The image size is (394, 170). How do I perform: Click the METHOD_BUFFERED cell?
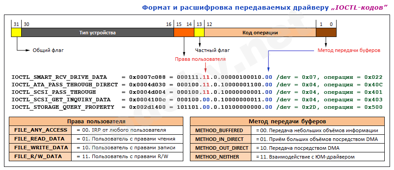[x=220, y=130]
